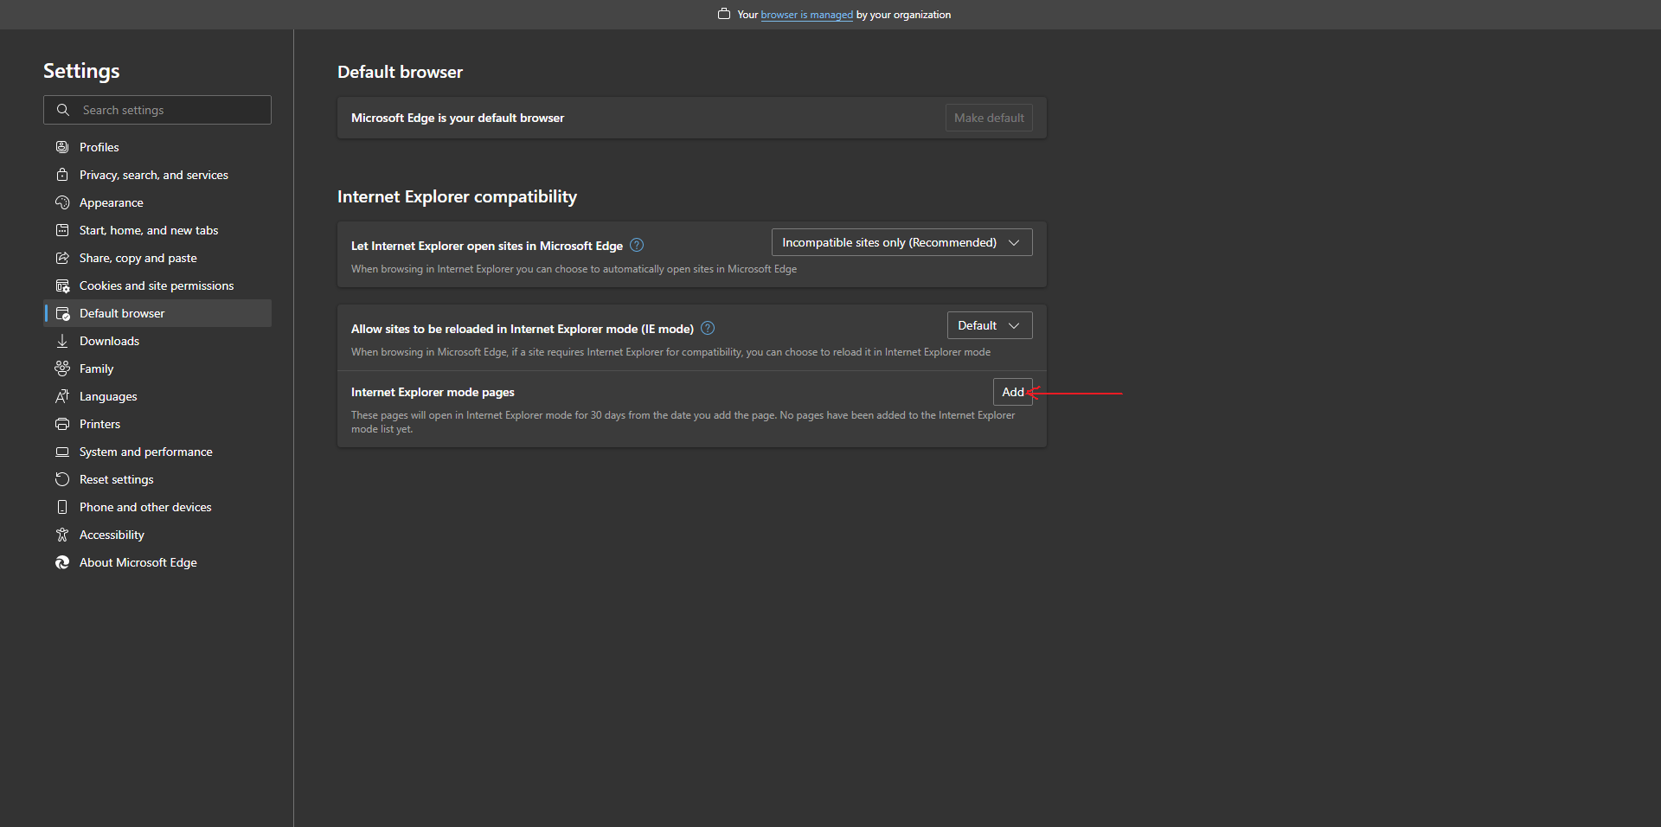Viewport: 1661px width, 827px height.
Task: Select Cookies and site permissions
Action: (157, 285)
